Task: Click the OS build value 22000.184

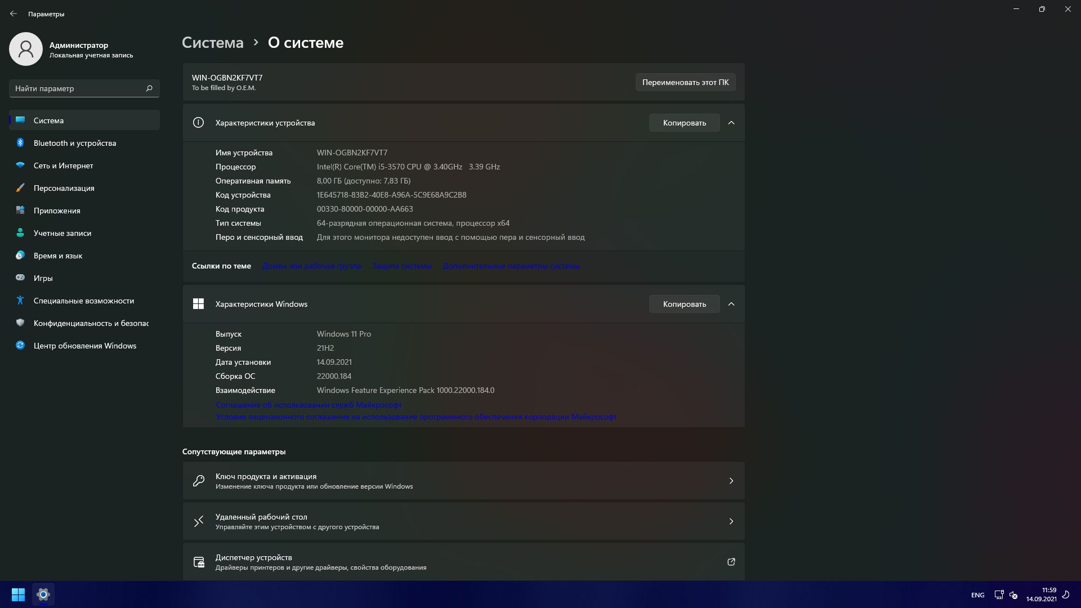Action: pos(334,376)
